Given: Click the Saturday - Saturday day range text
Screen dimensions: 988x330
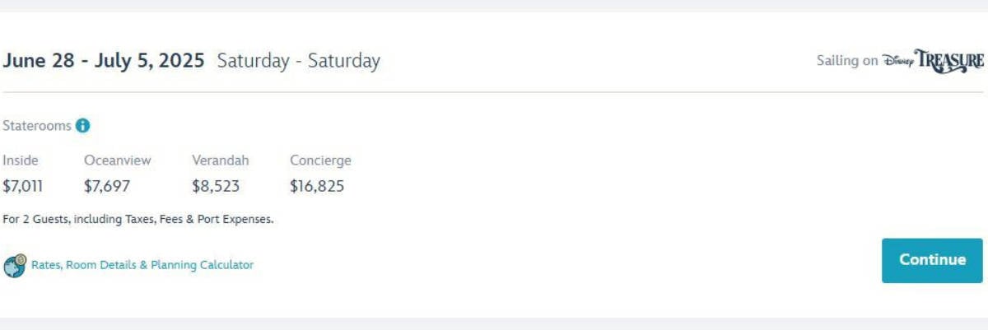Looking at the screenshot, I should coord(298,61).
